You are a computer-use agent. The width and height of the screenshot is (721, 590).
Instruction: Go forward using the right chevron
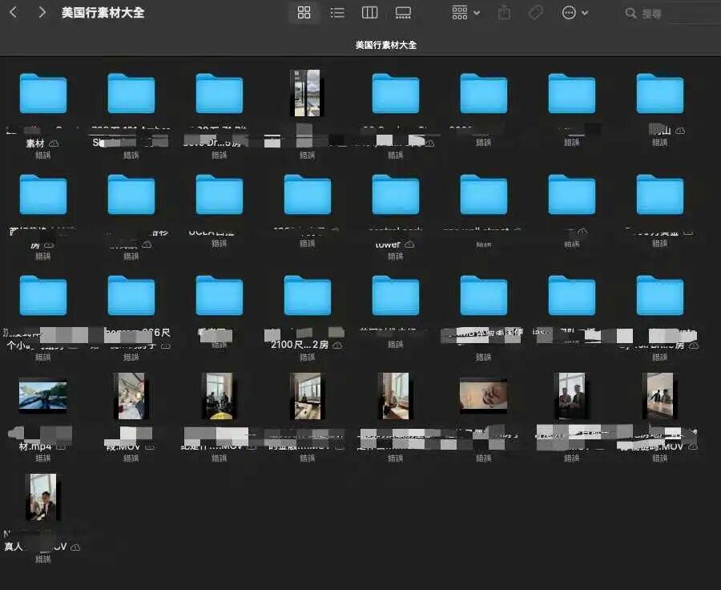tap(42, 13)
